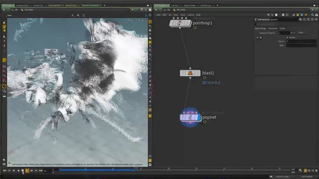The height and width of the screenshot is (179, 319).
Task: Click the Data input field
Action: [x=301, y=45]
